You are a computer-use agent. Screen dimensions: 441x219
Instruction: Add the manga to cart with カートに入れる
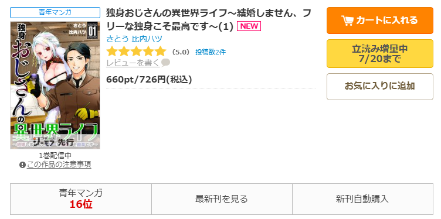[x=380, y=20]
